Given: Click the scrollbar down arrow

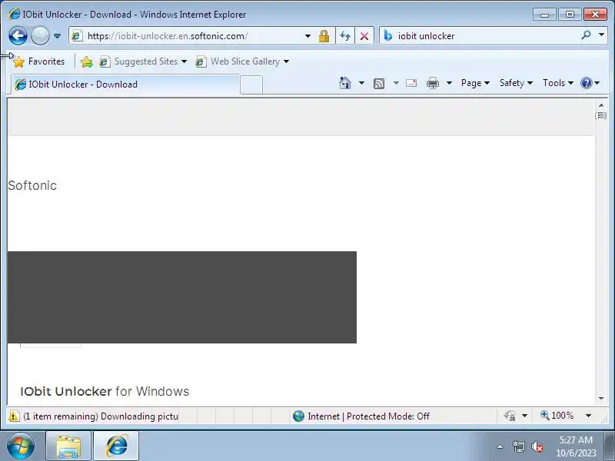Looking at the screenshot, I should [601, 399].
